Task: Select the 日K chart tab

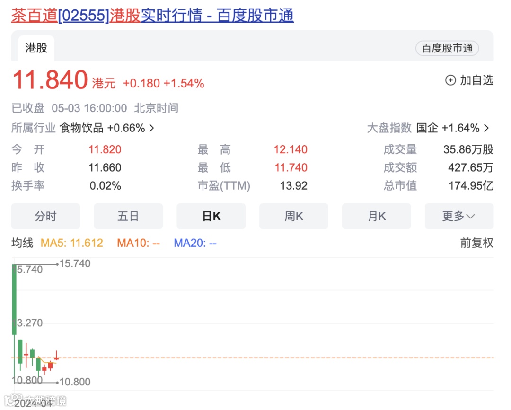Action: tap(211, 216)
